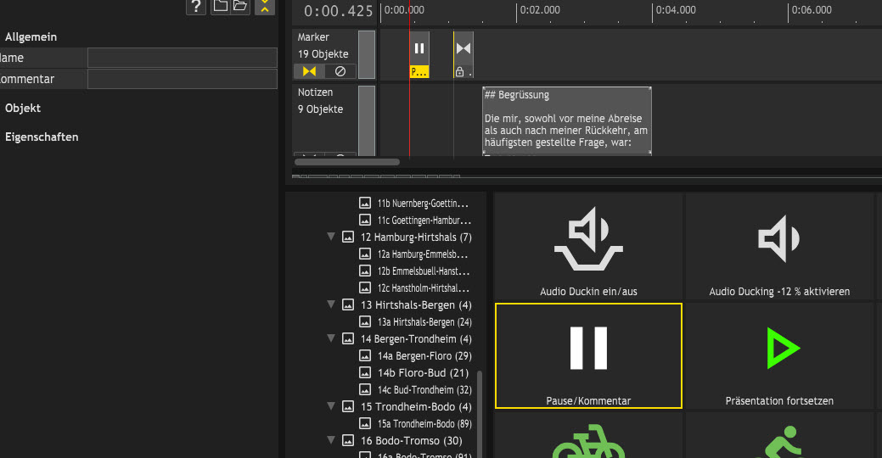Open the Objekt section
This screenshot has width=882, height=458.
point(23,108)
